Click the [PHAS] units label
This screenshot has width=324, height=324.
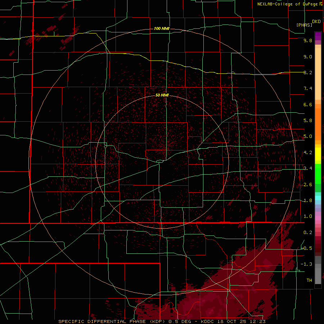click(304, 25)
